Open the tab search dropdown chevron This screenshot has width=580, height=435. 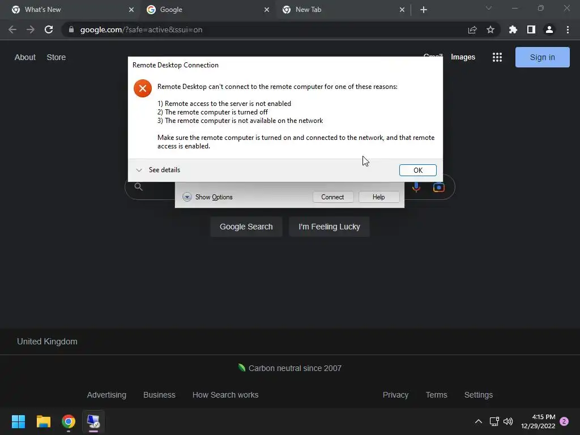pyautogui.click(x=489, y=8)
